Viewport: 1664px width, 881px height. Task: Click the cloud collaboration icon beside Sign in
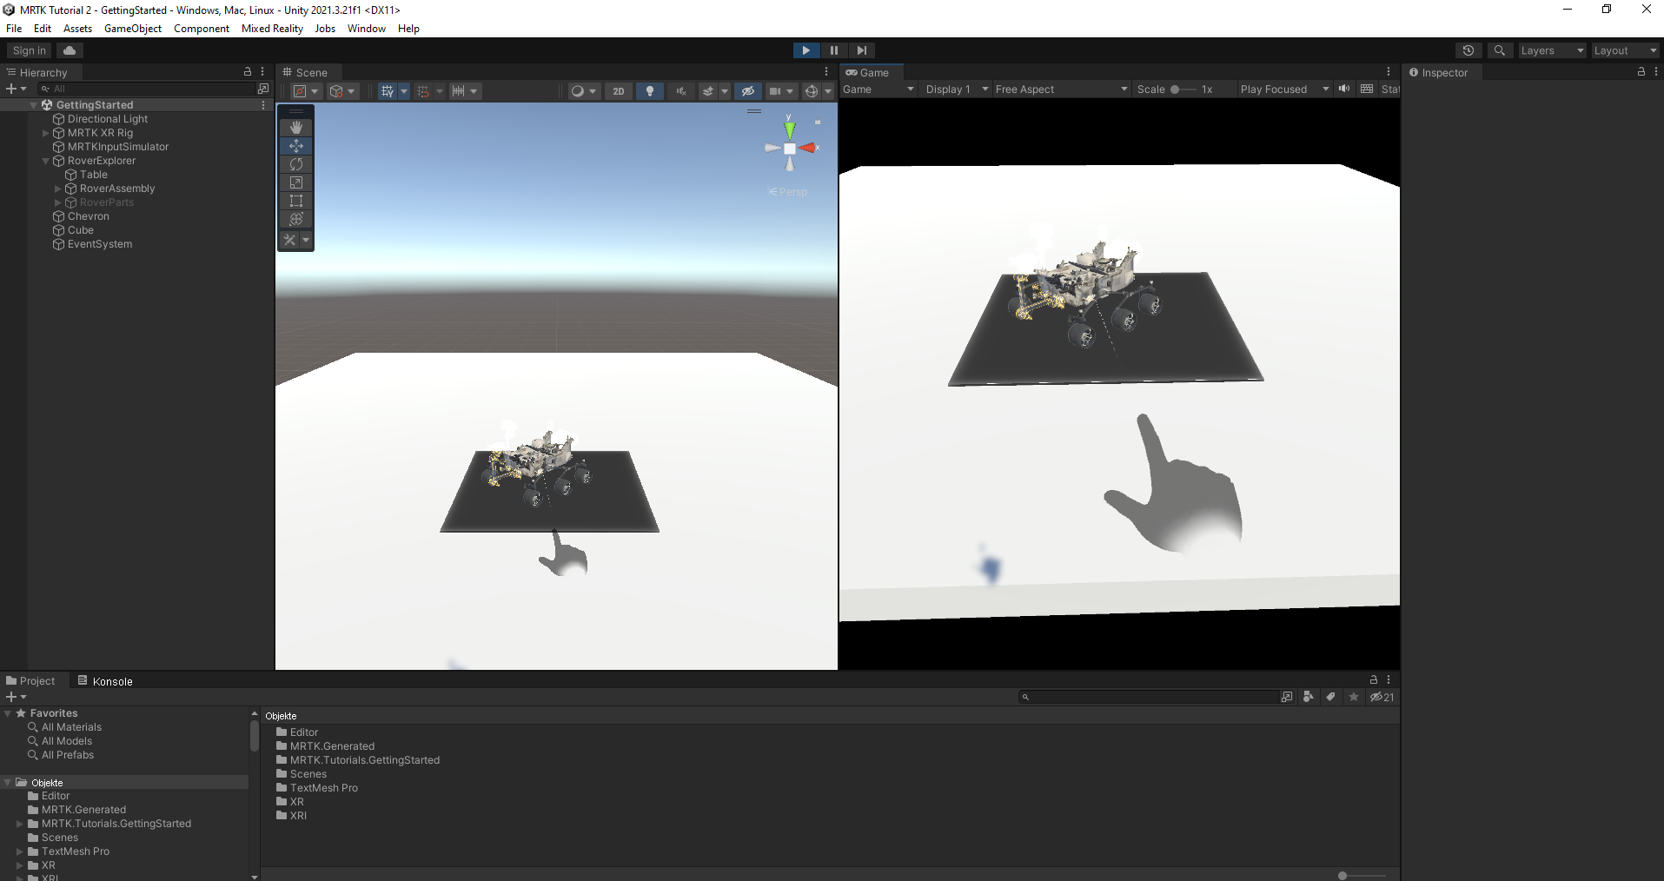click(x=69, y=50)
